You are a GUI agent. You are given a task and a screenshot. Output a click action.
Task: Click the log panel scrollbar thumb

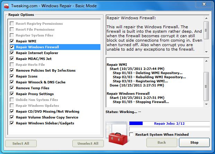(206, 86)
